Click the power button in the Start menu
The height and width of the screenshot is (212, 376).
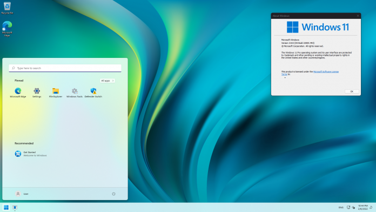tap(113, 194)
